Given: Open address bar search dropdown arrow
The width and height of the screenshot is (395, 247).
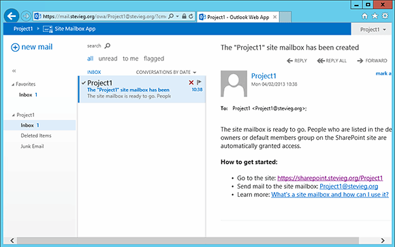Looking at the screenshot, I should tap(177, 16).
